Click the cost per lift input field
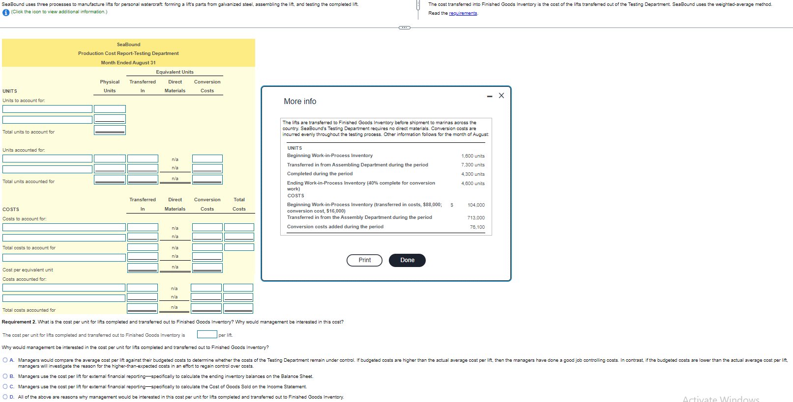The height and width of the screenshot is (402, 793). [207, 334]
